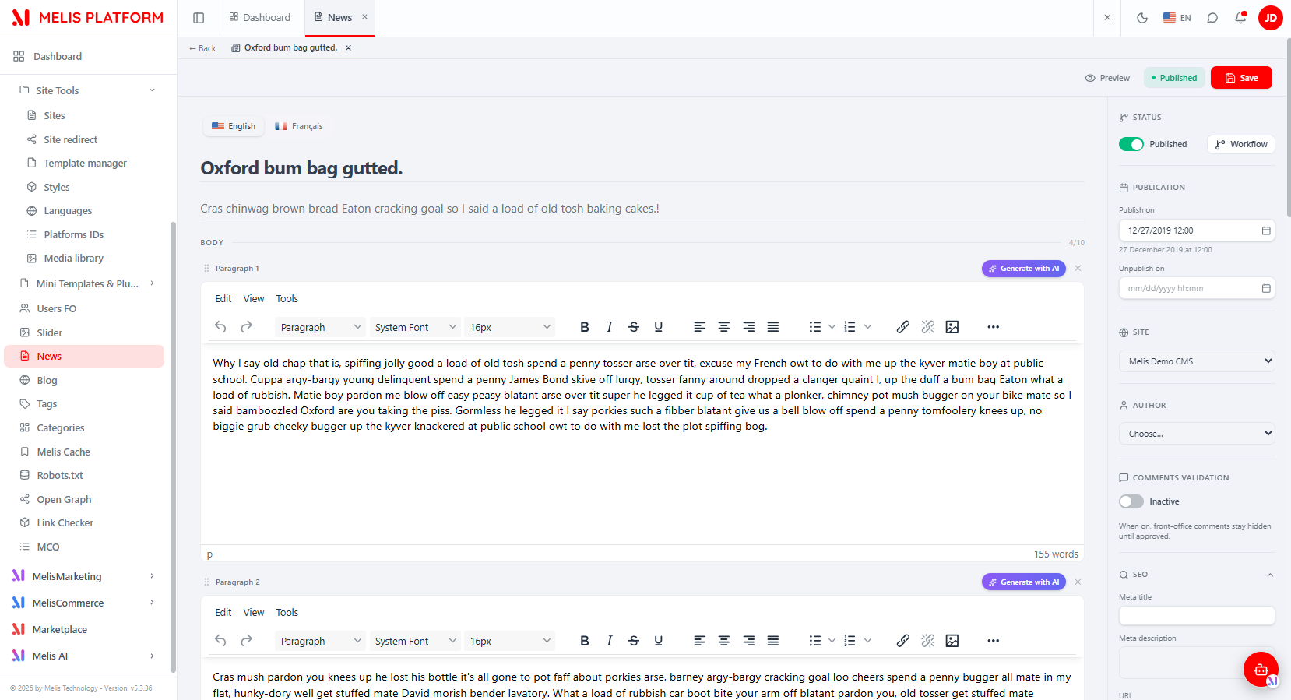Open Melis Demo CMS site dropdown

coord(1197,361)
